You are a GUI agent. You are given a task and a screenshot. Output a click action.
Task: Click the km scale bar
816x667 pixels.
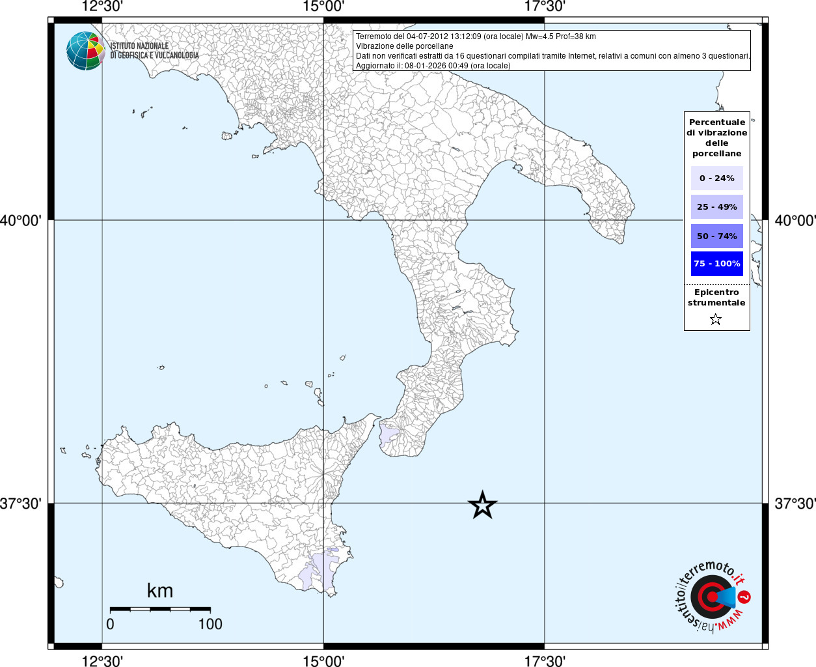pyautogui.click(x=160, y=609)
